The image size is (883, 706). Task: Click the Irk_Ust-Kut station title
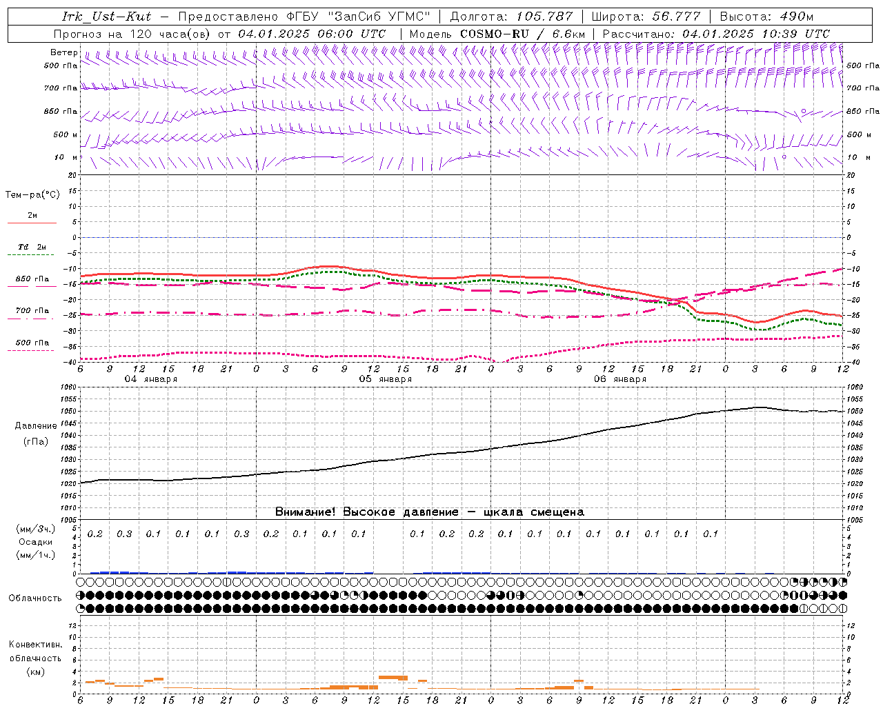click(106, 17)
